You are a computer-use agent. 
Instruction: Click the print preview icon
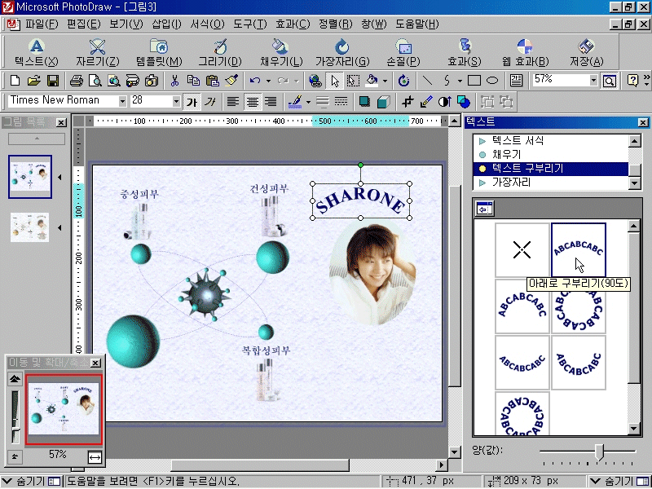(x=95, y=80)
